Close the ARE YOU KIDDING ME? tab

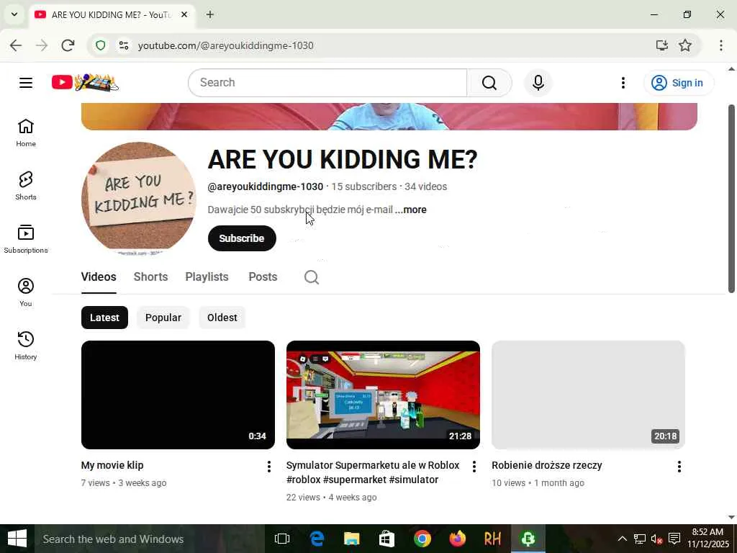(184, 14)
